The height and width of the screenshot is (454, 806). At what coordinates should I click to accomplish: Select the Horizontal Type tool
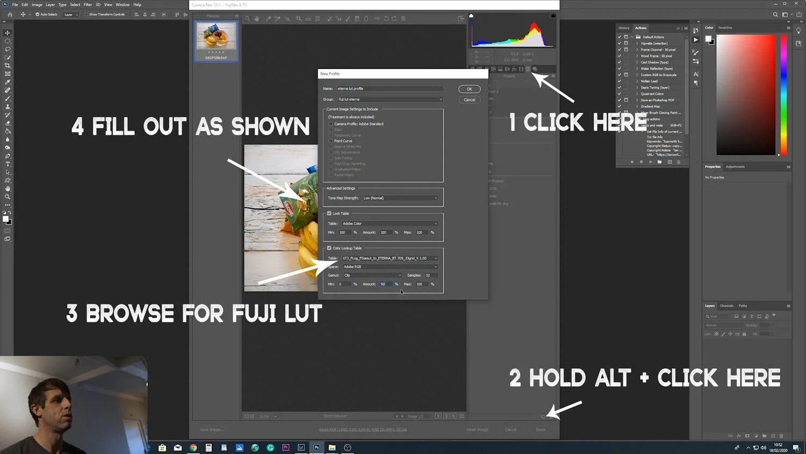[8, 164]
